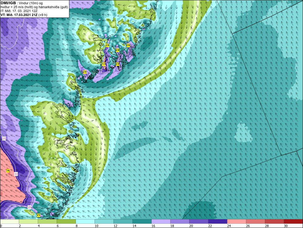Pick the dark red above-30 scale swatch
Viewport: 303px width, 228px height.
click(294, 221)
